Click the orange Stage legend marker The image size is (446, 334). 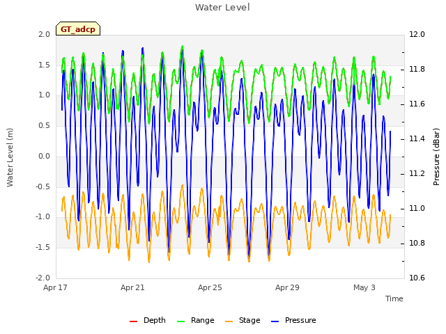[229, 321]
